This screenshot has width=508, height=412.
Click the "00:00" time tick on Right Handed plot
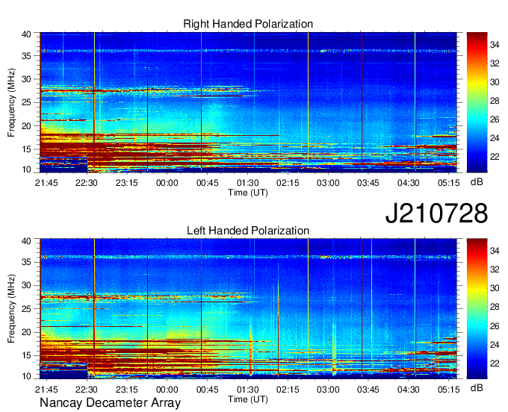(167, 183)
